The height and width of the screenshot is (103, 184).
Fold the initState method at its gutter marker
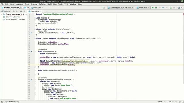pos(35,51)
